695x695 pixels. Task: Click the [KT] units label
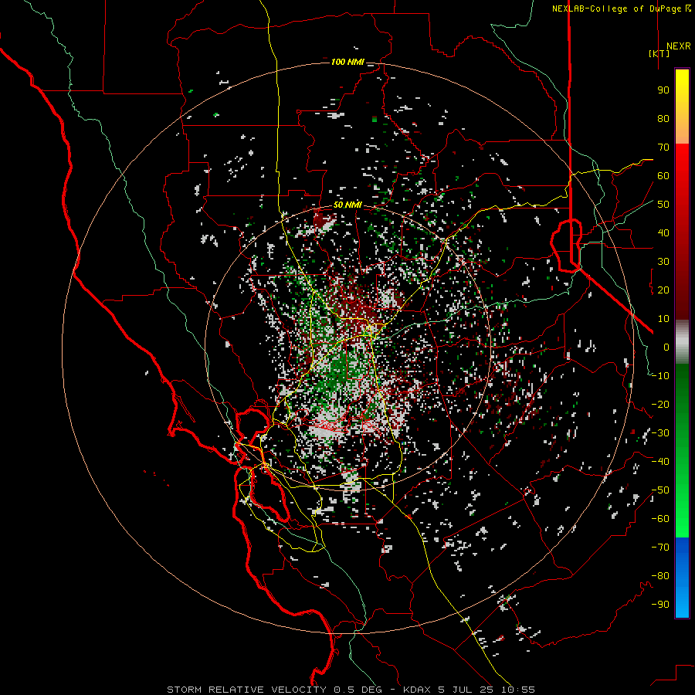pyautogui.click(x=659, y=53)
